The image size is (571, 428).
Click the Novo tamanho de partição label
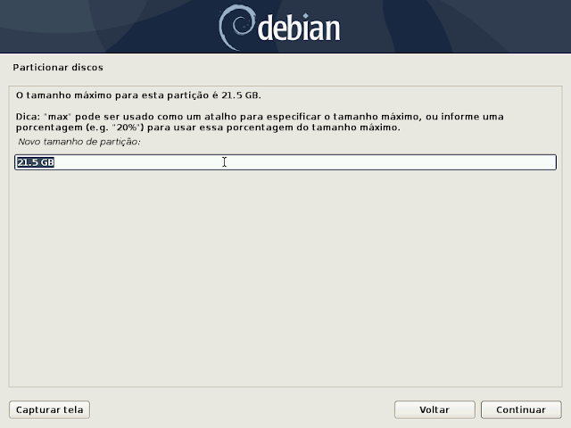point(79,142)
